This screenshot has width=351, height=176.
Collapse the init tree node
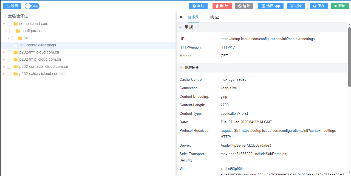point(8,38)
